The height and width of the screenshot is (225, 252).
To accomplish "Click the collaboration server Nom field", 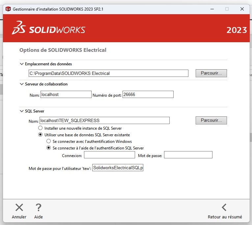I will [x=66, y=94].
